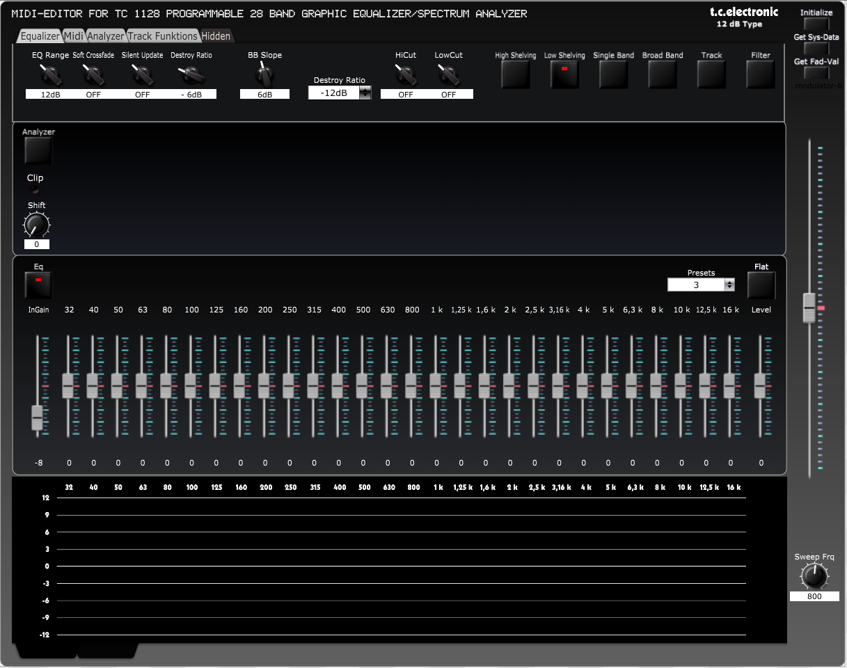Adjust the BB Slope knob
This screenshot has height=668, width=847.
[264, 75]
